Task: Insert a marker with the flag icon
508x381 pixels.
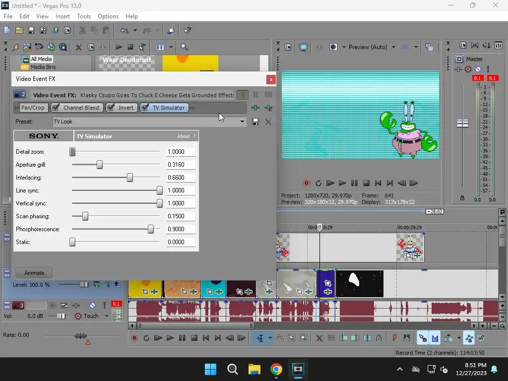Action: coord(394,338)
